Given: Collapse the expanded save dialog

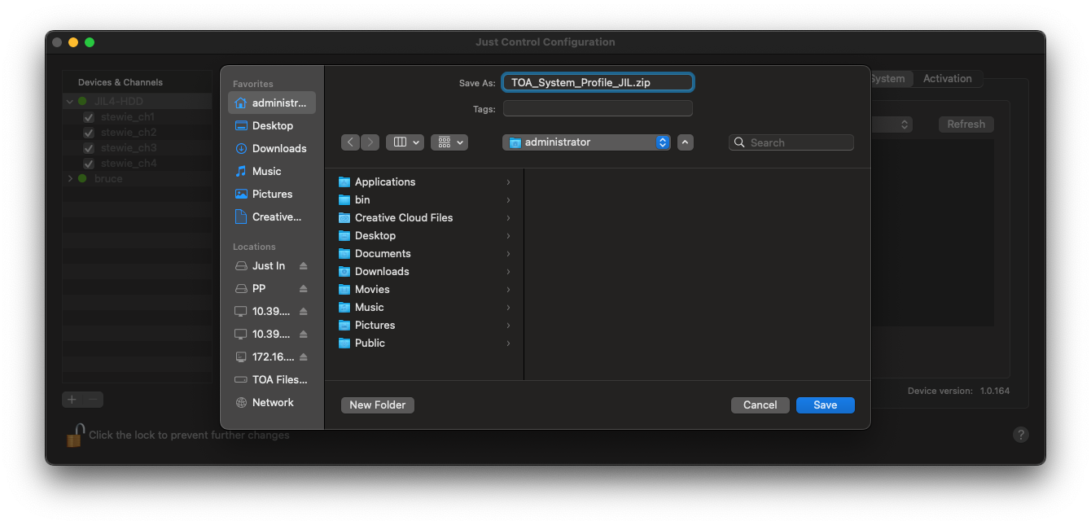Looking at the screenshot, I should [x=686, y=142].
